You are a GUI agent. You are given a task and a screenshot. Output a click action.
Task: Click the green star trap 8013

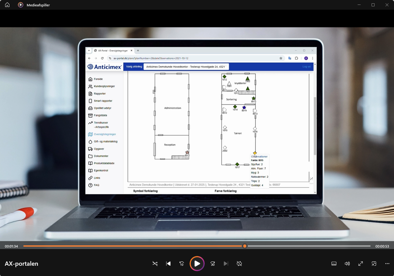pos(254,98)
